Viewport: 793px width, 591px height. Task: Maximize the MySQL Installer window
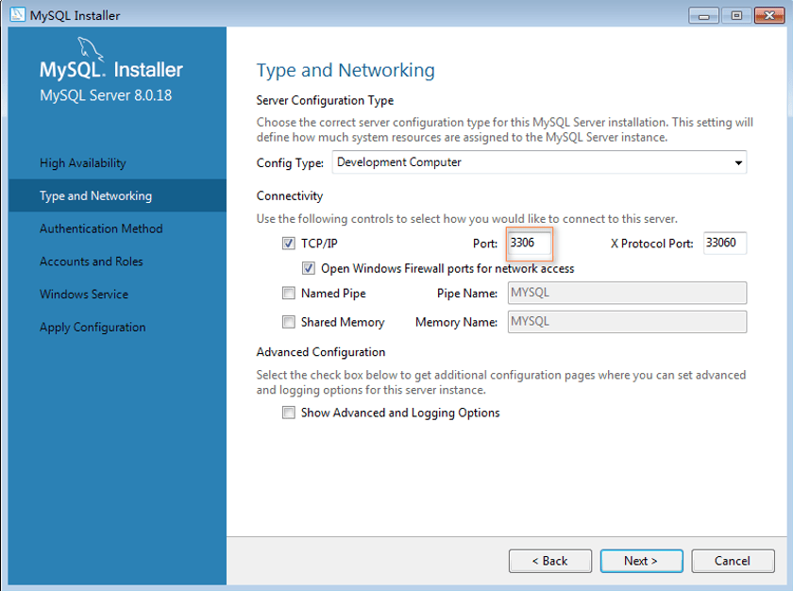(736, 16)
